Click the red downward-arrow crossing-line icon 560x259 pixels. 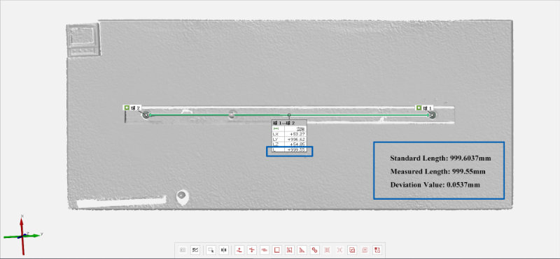(x=253, y=250)
